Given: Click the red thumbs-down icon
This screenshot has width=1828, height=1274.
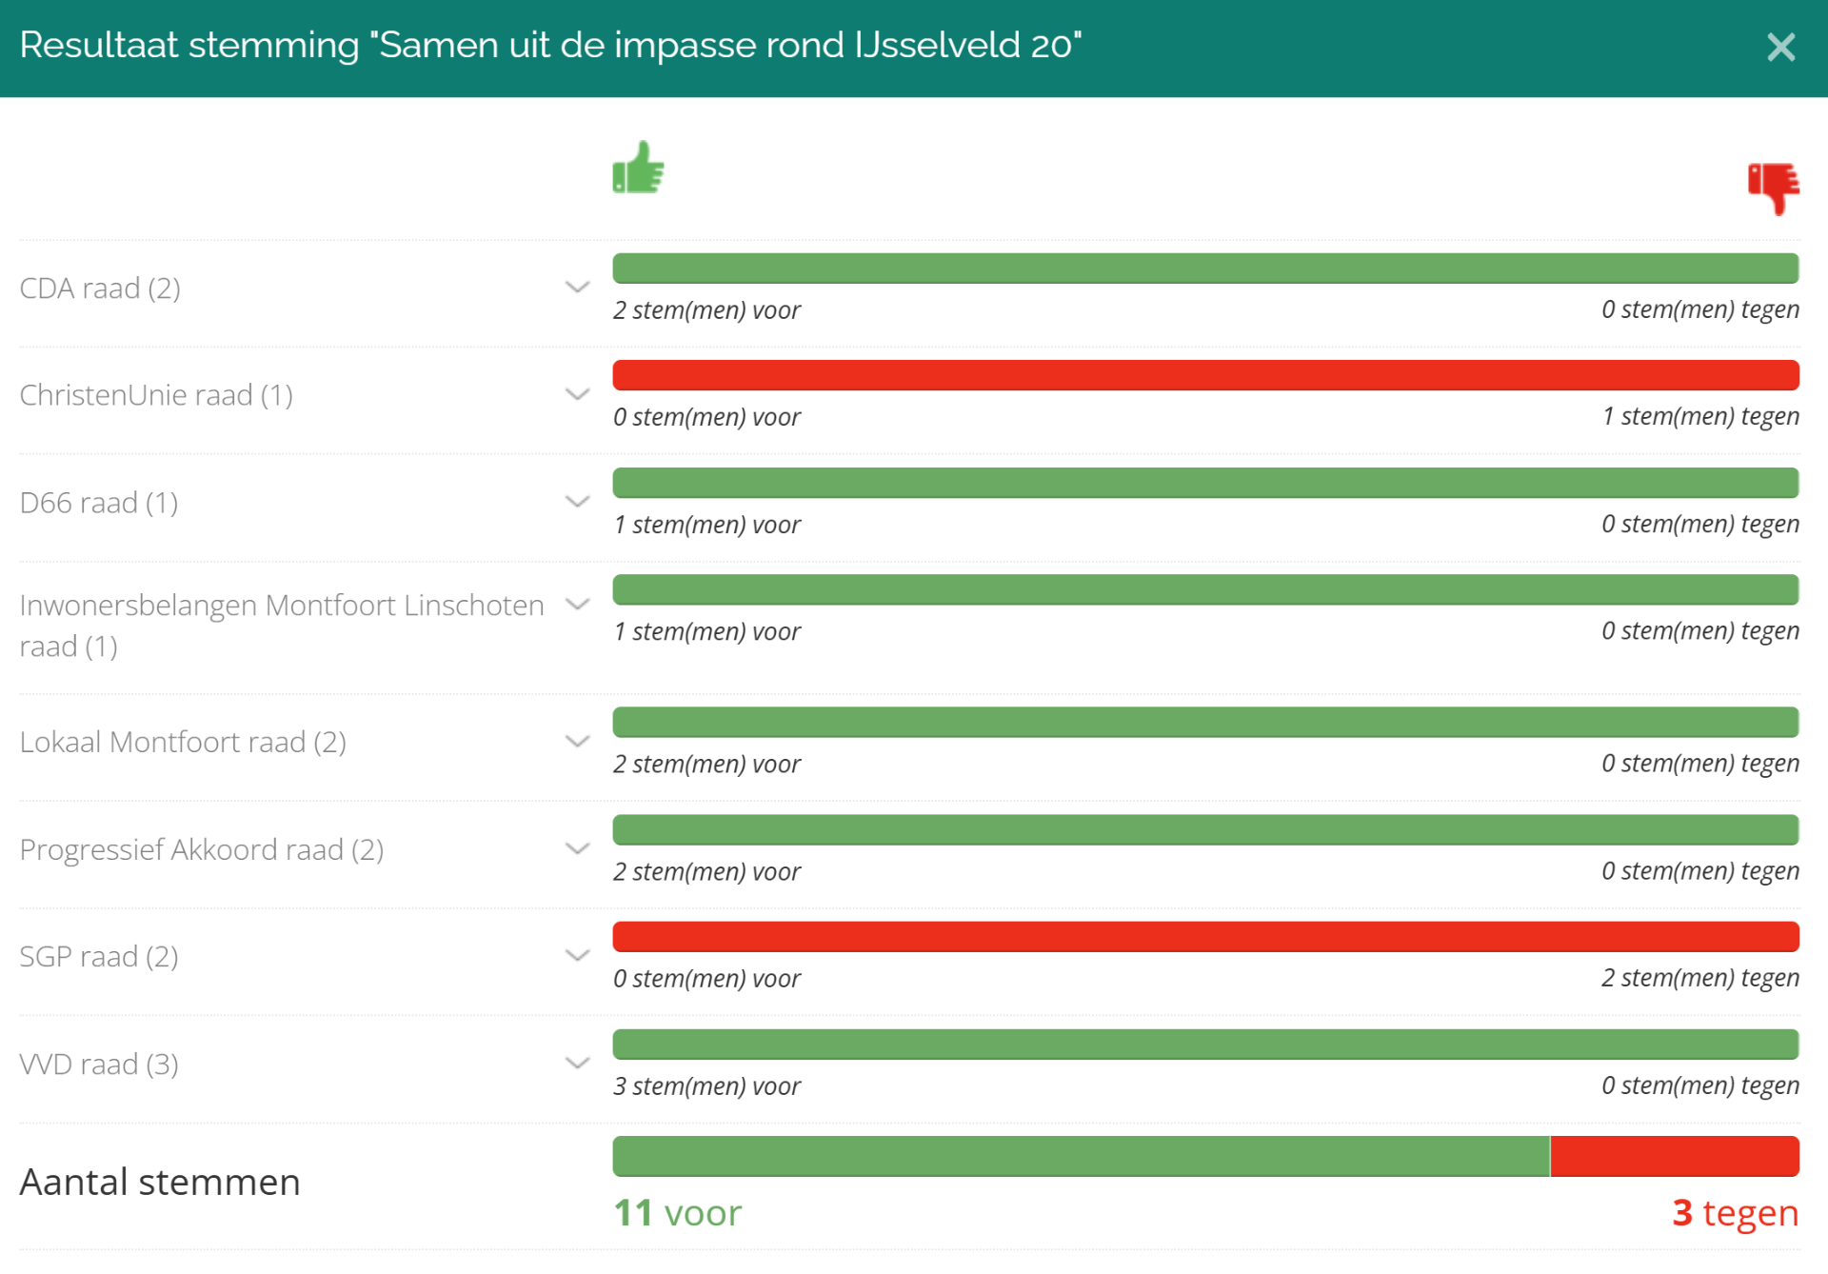Looking at the screenshot, I should point(1773,188).
